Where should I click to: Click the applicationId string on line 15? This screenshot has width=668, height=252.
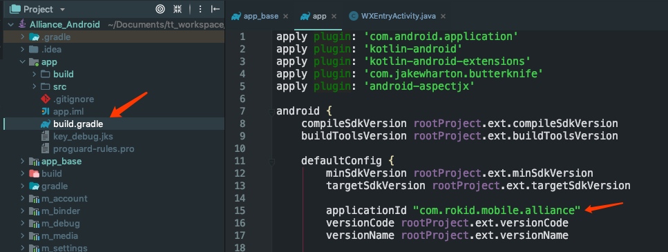click(x=496, y=211)
